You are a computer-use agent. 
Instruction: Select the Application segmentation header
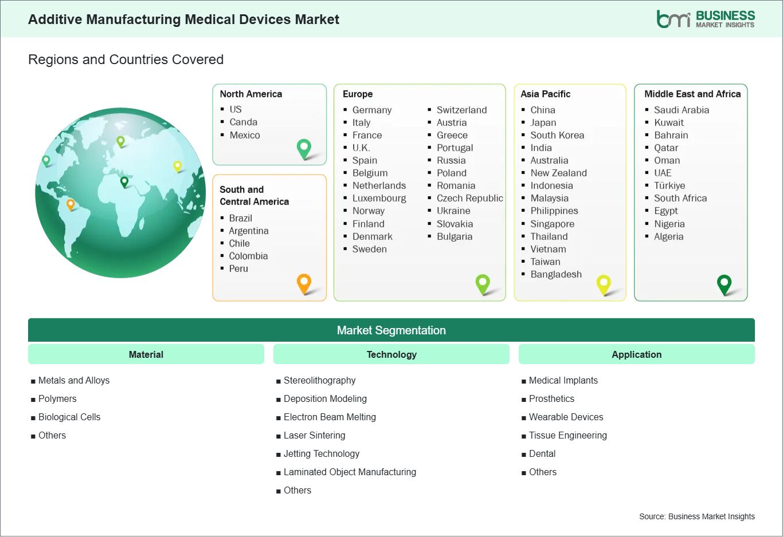click(x=636, y=354)
